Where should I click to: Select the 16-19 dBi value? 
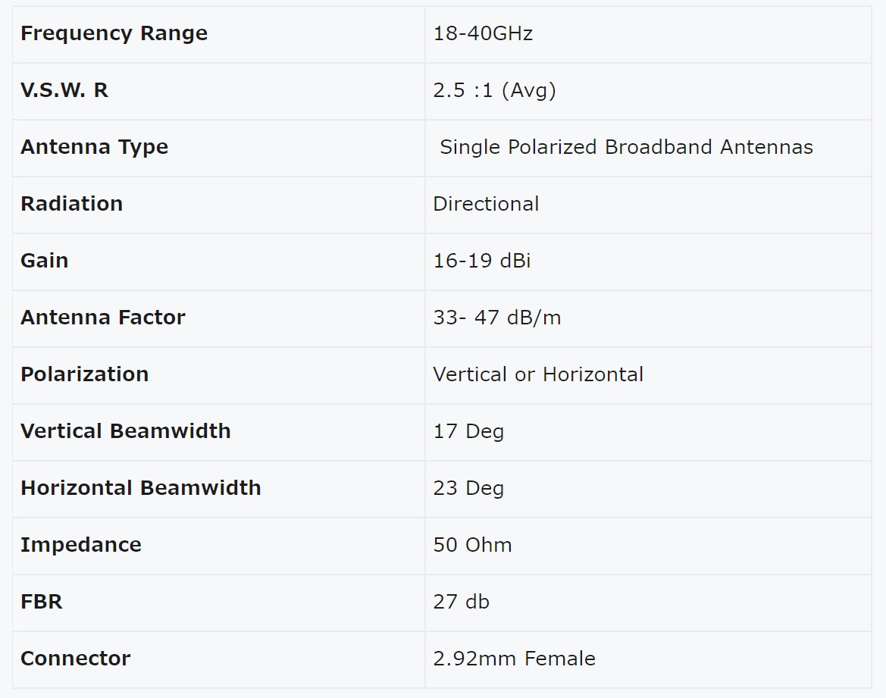click(481, 261)
